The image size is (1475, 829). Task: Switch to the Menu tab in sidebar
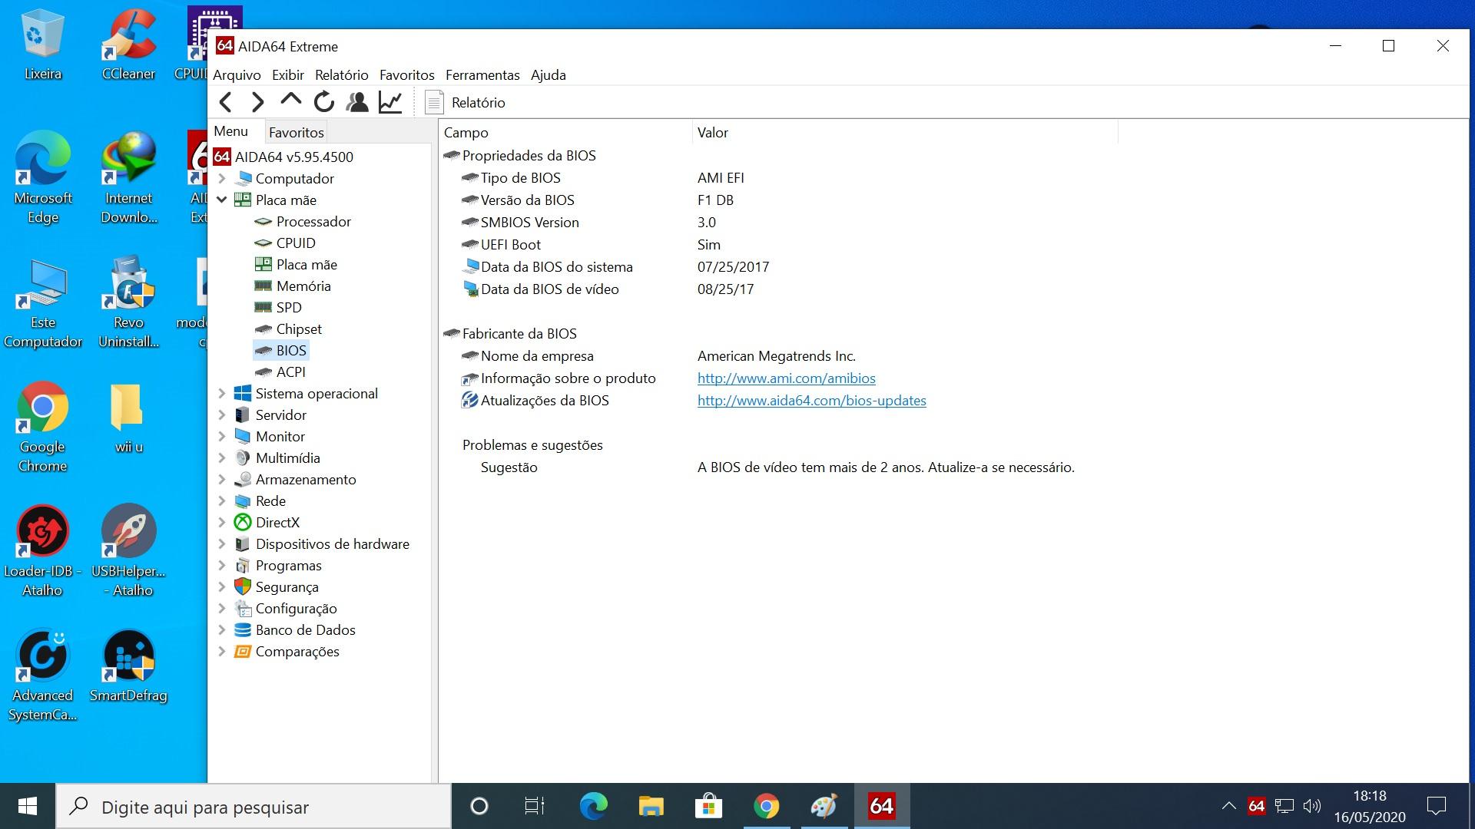(230, 131)
